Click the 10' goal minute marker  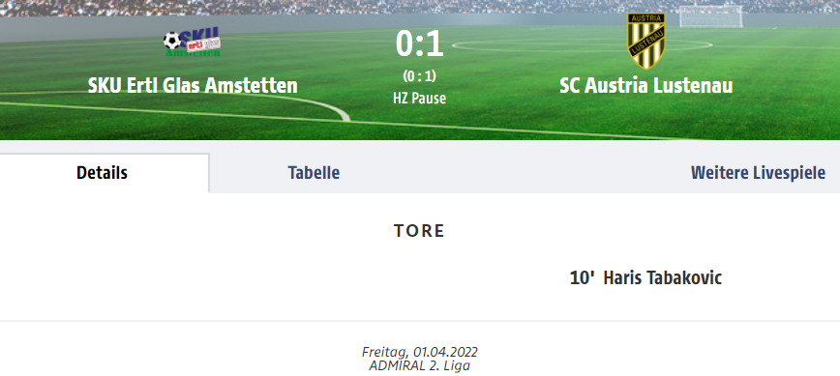pos(583,277)
